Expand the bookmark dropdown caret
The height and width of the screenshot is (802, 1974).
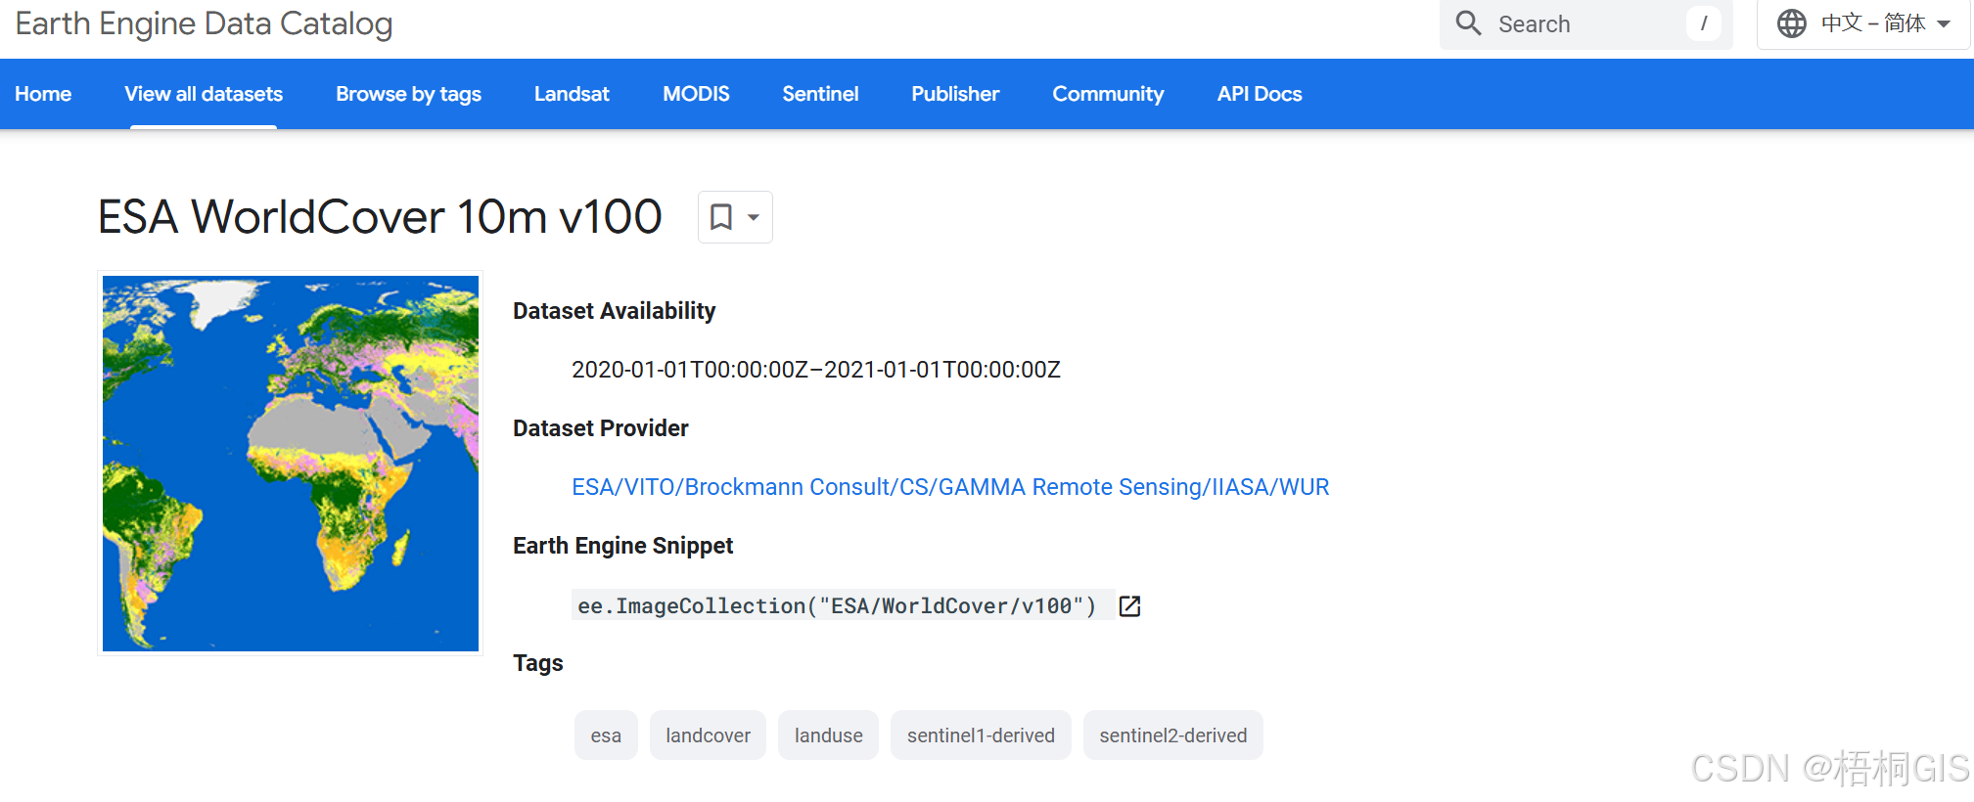(x=754, y=217)
